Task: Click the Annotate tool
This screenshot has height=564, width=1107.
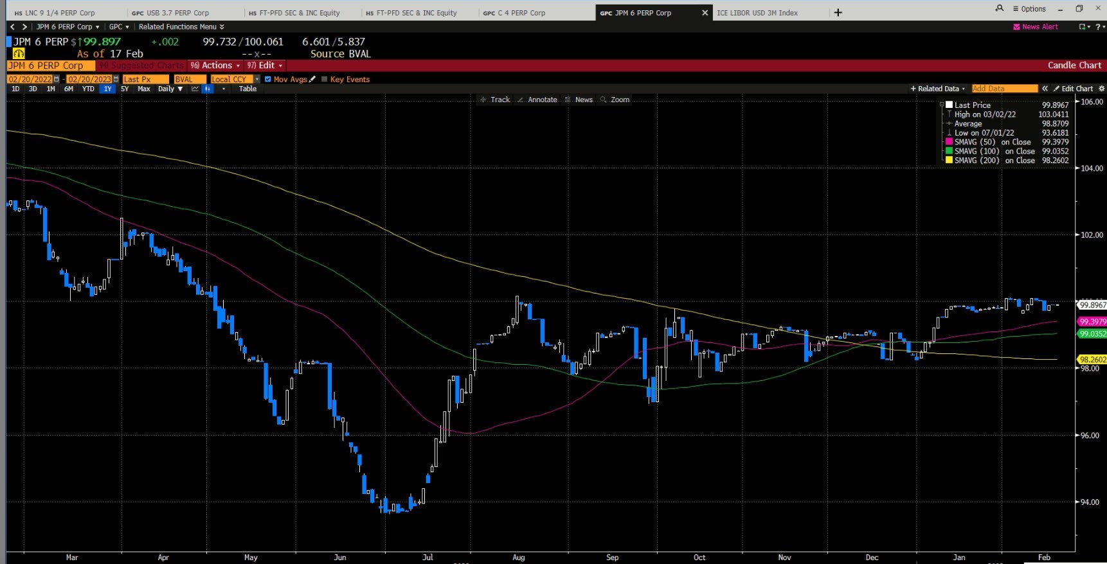Action: tap(537, 100)
